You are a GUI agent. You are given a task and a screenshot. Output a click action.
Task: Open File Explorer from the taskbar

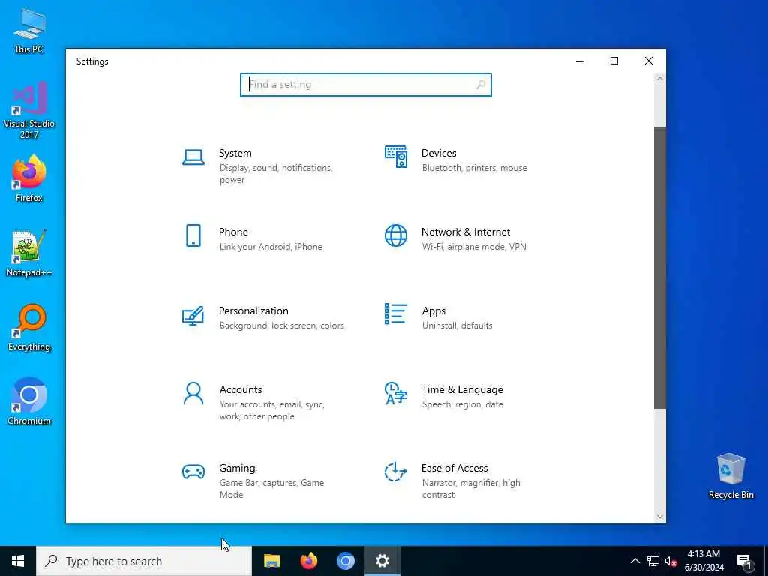pos(271,561)
